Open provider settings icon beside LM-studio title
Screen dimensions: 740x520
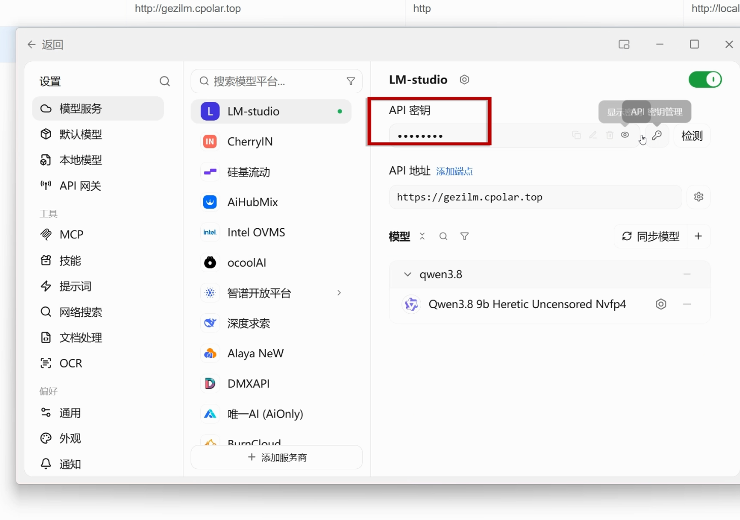[464, 80]
